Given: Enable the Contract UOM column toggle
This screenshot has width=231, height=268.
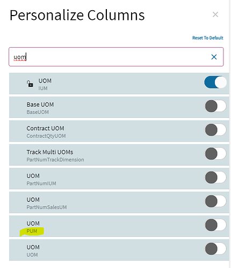Looking at the screenshot, I should [x=215, y=130].
